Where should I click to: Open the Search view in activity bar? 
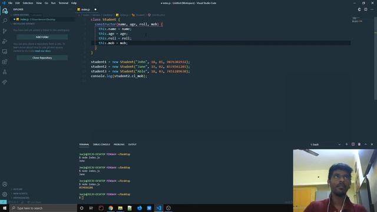[x=5, y=21]
